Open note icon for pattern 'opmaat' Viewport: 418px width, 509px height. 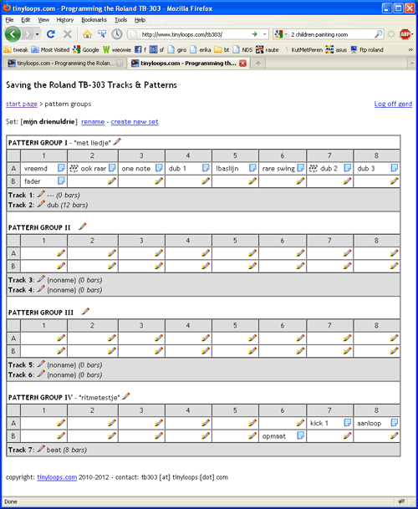(x=301, y=435)
